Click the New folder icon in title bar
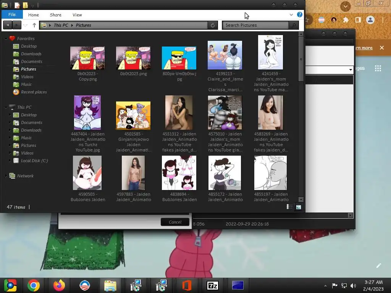Image resolution: width=391 pixels, height=293 pixels. [25, 5]
